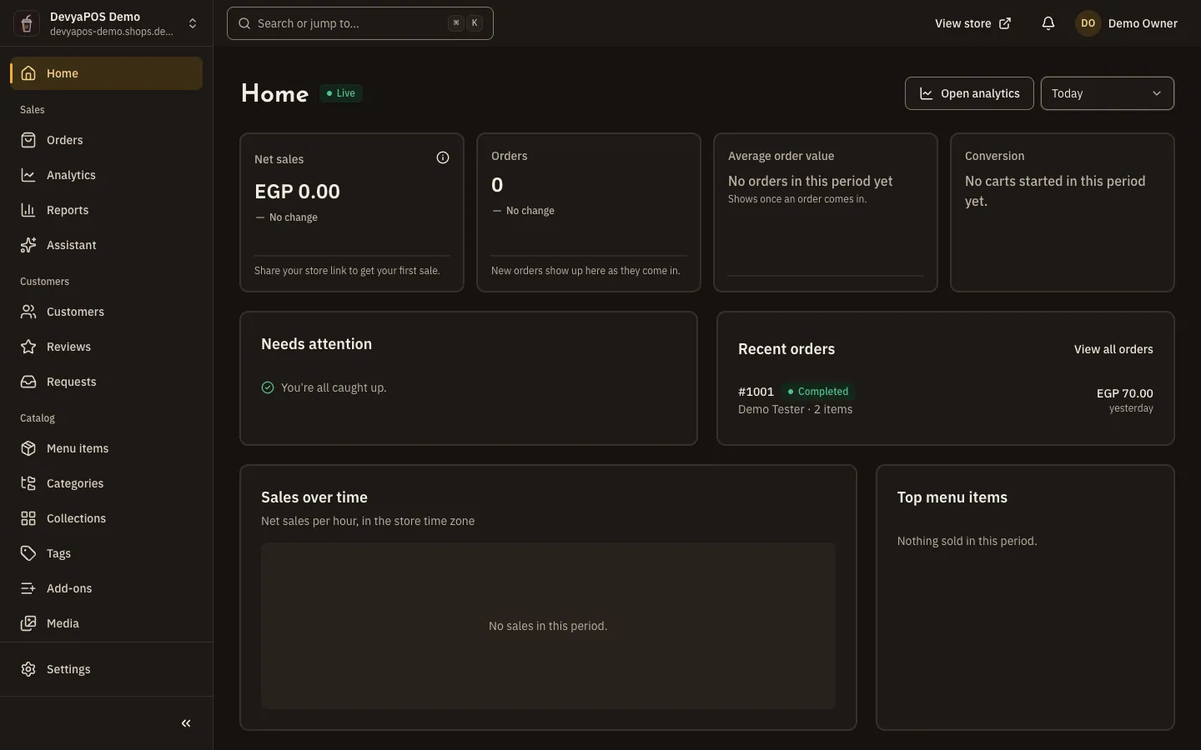Open the Analytics section
The height and width of the screenshot is (750, 1201).
[106, 175]
